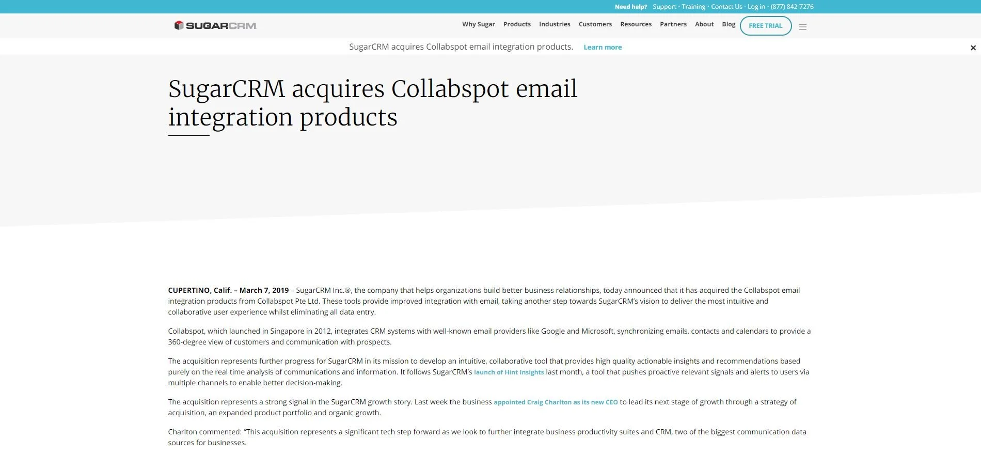Open the Partners menu
Screen dimensions: 981x455
[x=673, y=24]
